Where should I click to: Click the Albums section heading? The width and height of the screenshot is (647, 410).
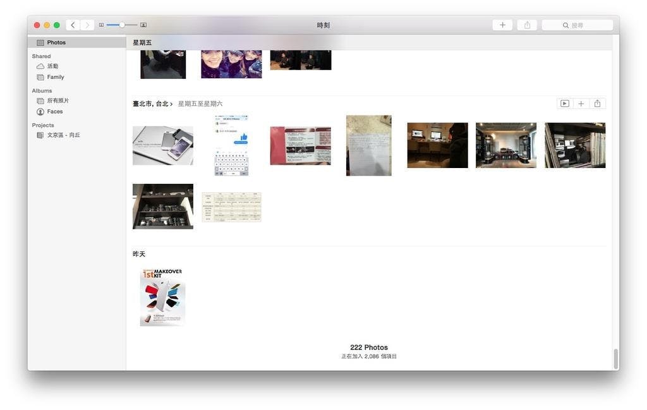pyautogui.click(x=42, y=91)
